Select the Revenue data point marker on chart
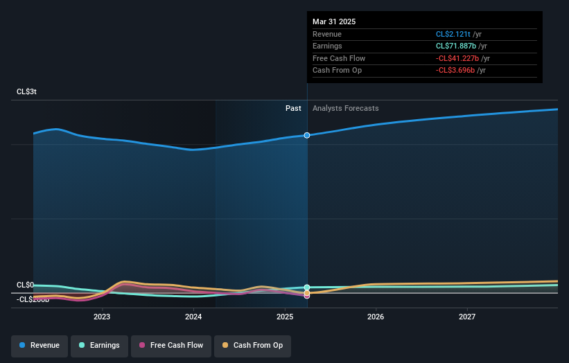The image size is (569, 363). click(x=307, y=135)
